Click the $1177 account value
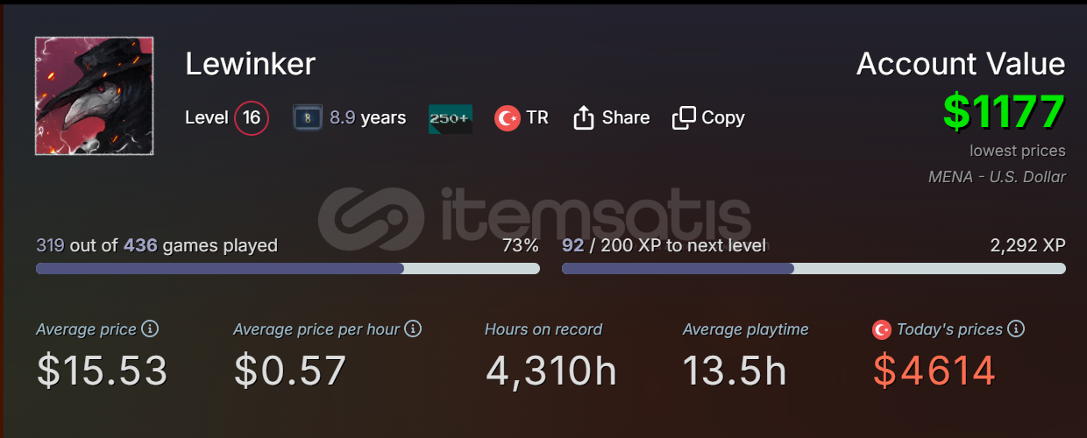Image resolution: width=1087 pixels, height=438 pixels. (x=1004, y=112)
